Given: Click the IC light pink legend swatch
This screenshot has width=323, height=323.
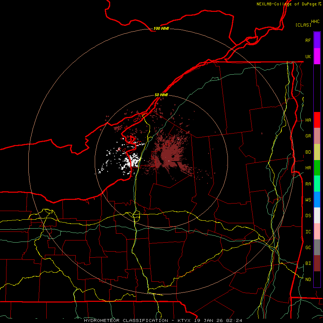Looking at the screenshot, I should [x=317, y=231].
